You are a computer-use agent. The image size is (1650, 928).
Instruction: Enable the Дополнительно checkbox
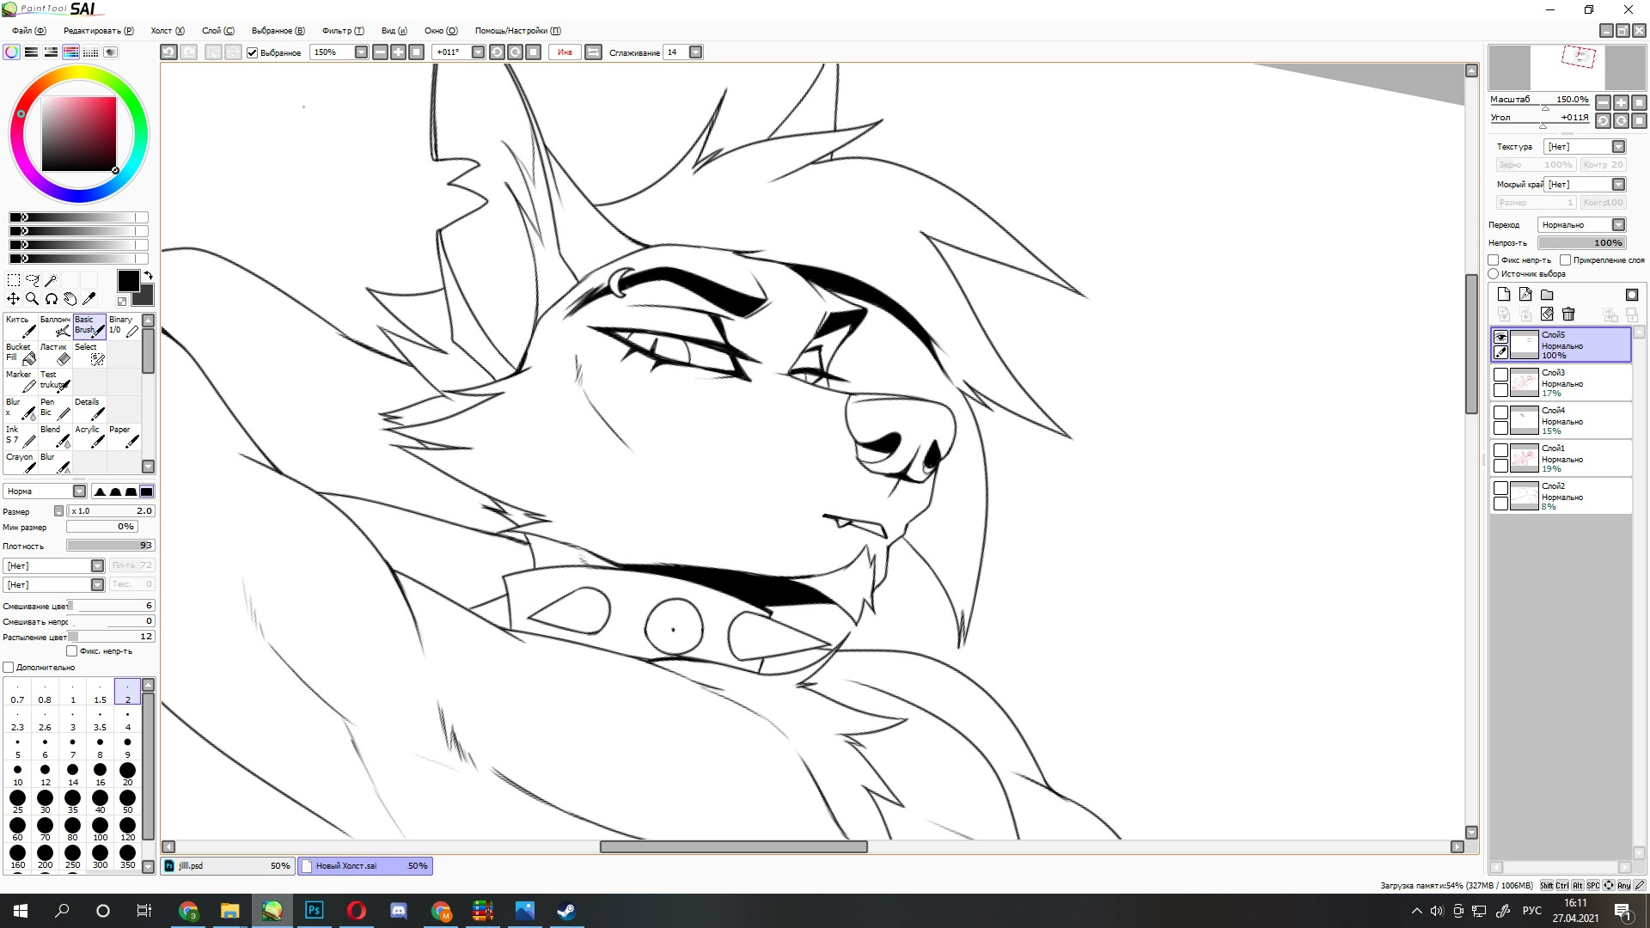[x=9, y=668]
